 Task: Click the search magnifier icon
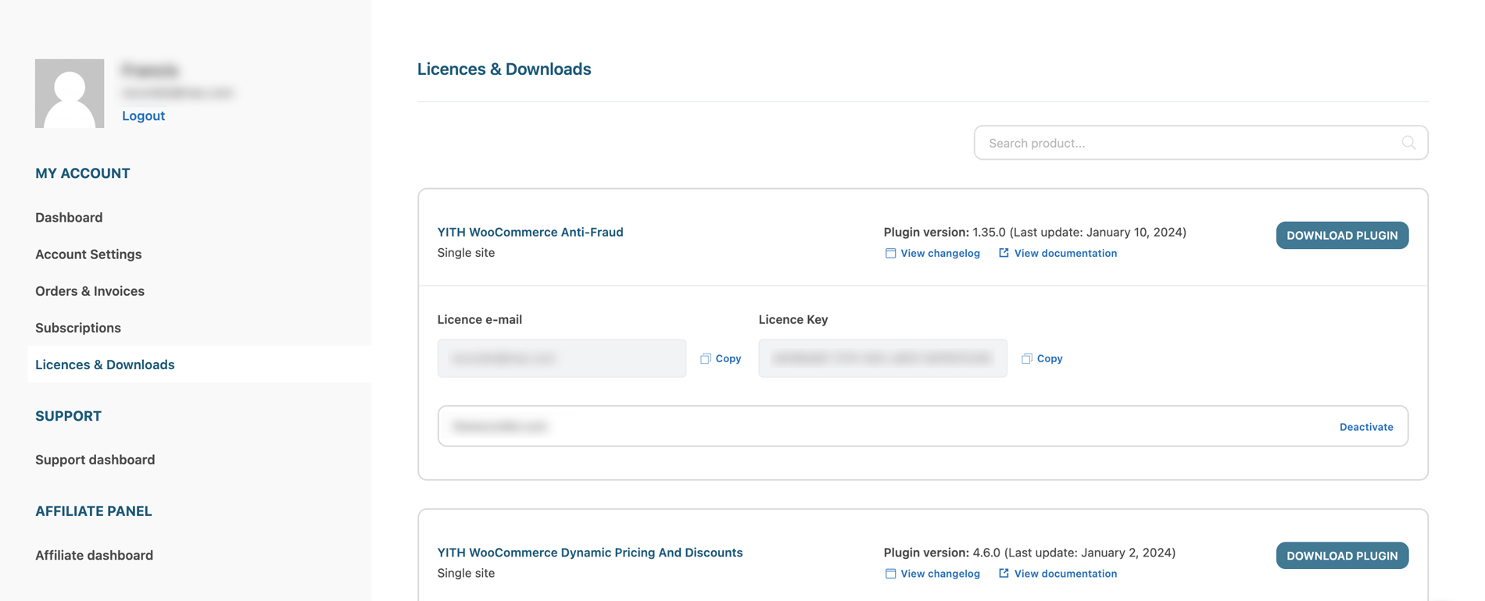click(1408, 143)
